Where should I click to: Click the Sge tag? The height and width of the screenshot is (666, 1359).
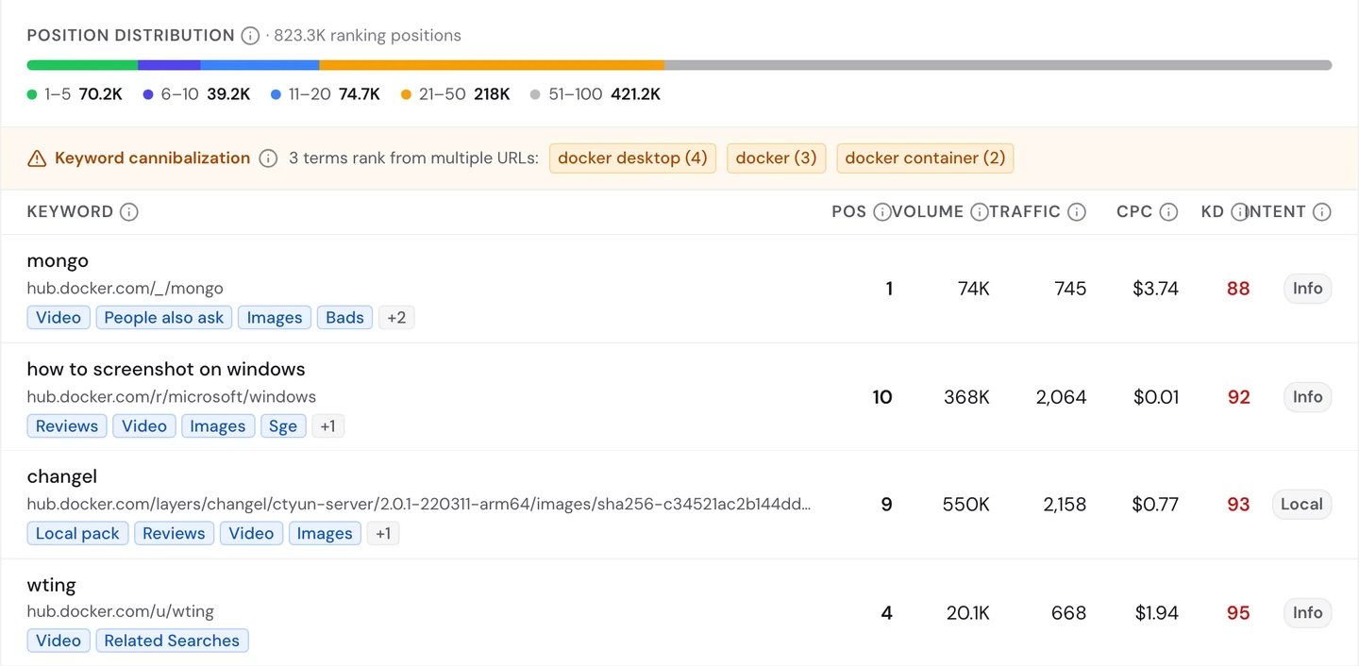(283, 426)
